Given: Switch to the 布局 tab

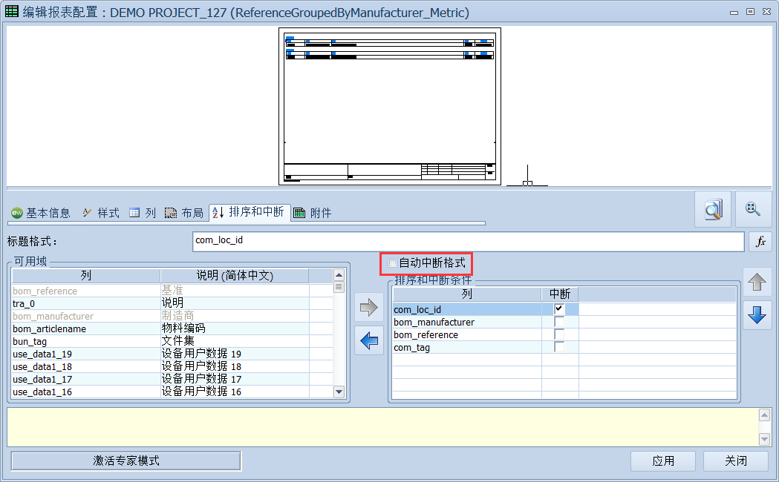Looking at the screenshot, I should click(184, 213).
